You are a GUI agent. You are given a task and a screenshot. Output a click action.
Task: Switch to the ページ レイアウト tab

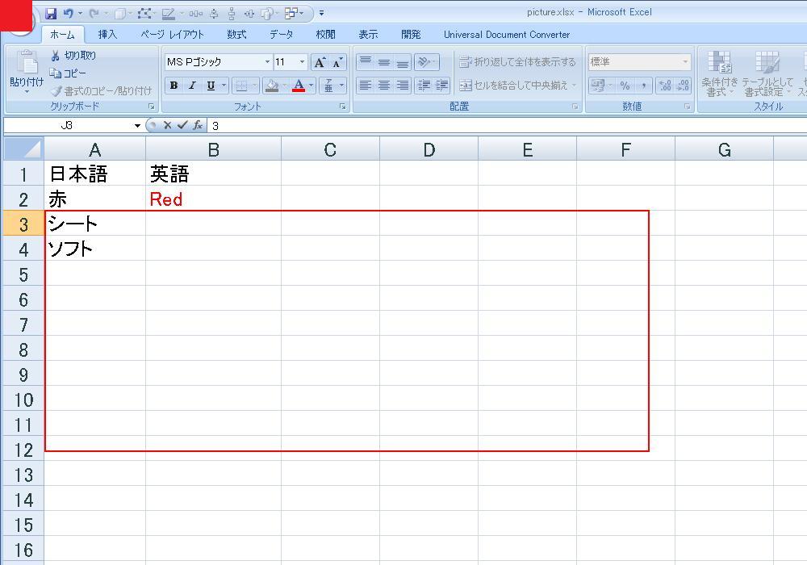pos(173,35)
